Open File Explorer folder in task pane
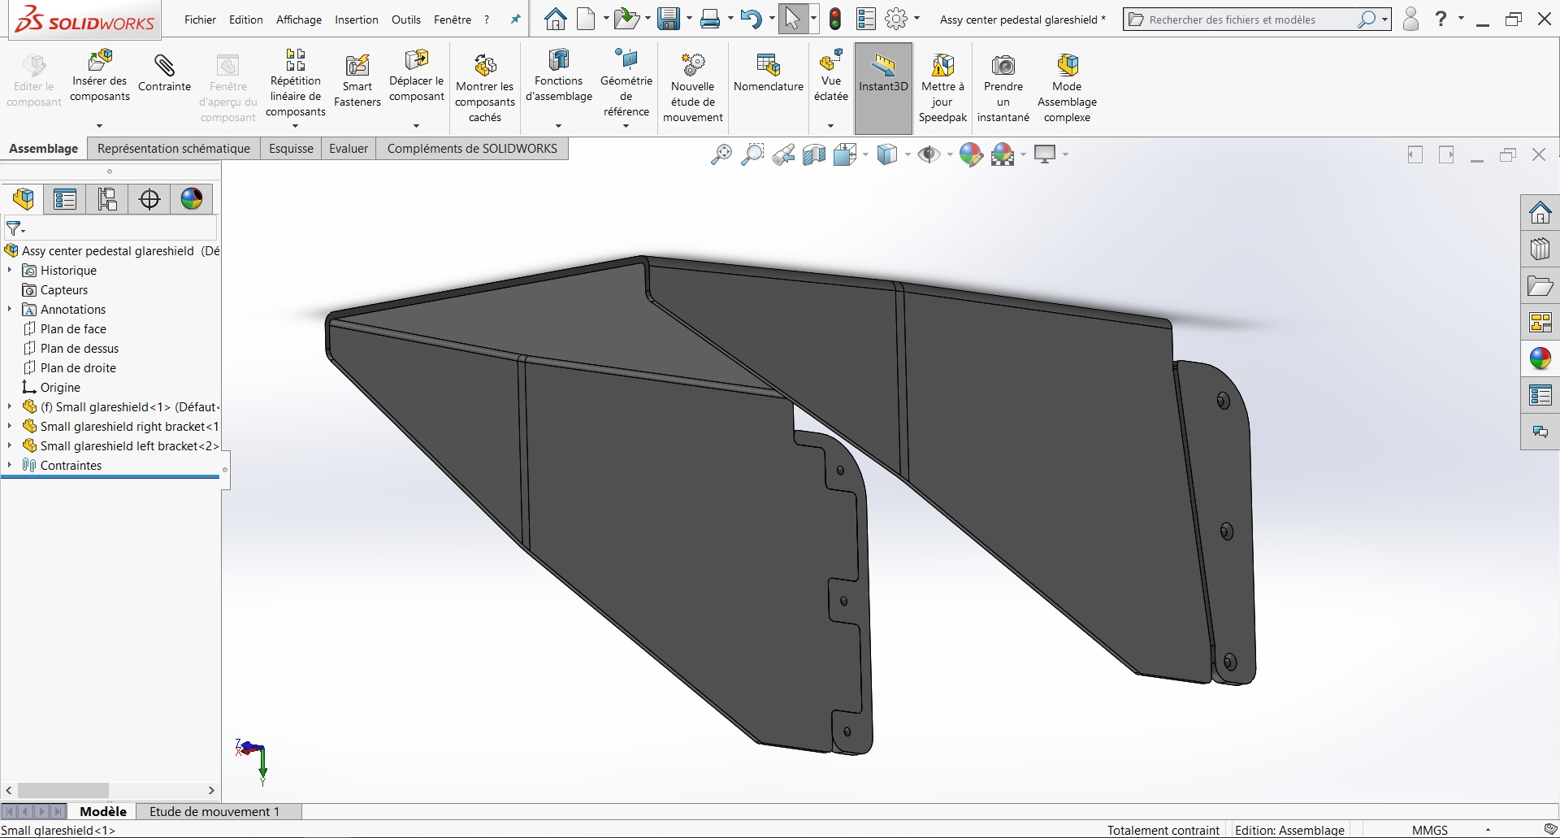The width and height of the screenshot is (1560, 838). [1540, 286]
